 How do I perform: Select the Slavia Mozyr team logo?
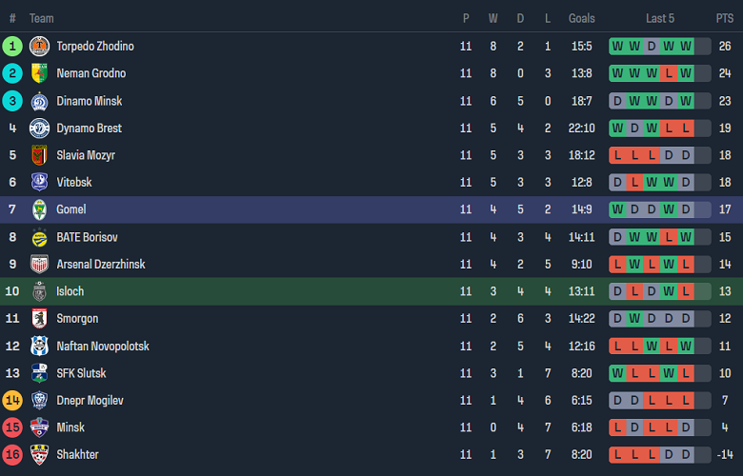point(39,155)
